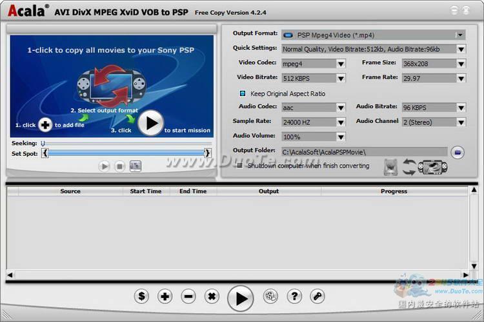Open the Audio Bitrate dropdown
This screenshot has width=484, height=322.
pyautogui.click(x=461, y=108)
